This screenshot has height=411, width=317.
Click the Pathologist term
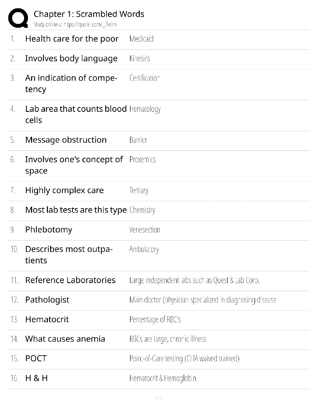point(47,300)
